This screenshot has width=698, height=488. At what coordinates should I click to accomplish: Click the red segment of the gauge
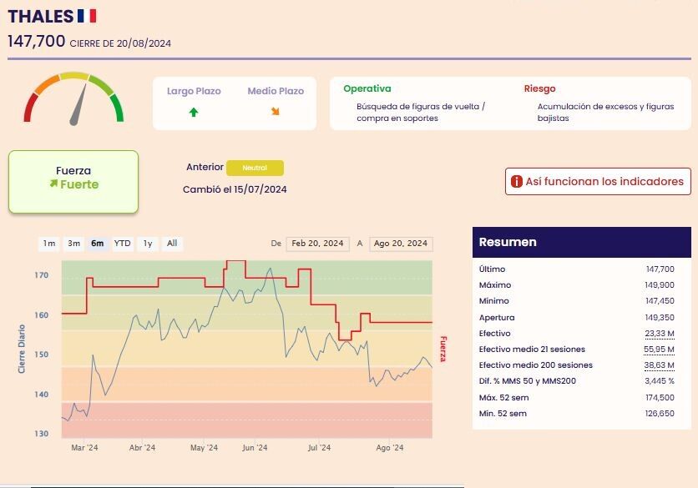(29, 108)
